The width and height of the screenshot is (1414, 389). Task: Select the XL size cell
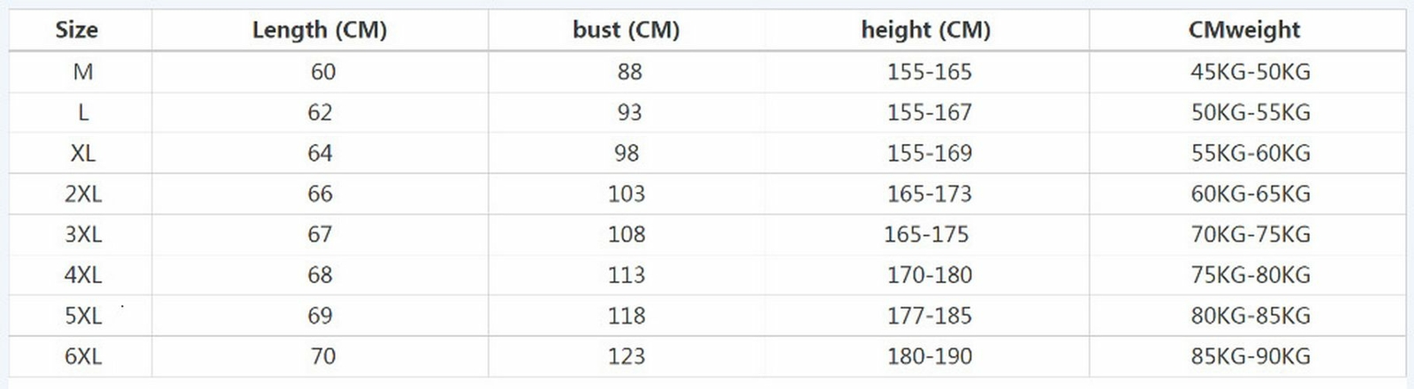(83, 153)
